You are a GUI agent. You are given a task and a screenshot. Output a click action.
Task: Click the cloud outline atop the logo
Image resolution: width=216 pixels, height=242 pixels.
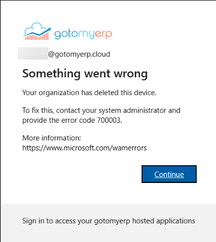click(x=36, y=28)
